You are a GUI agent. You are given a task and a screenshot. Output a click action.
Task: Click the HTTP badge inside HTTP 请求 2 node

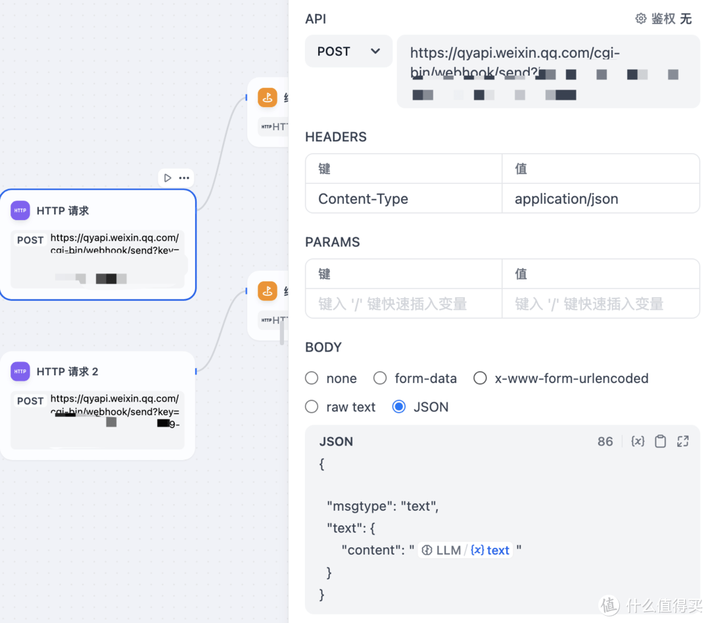point(20,371)
